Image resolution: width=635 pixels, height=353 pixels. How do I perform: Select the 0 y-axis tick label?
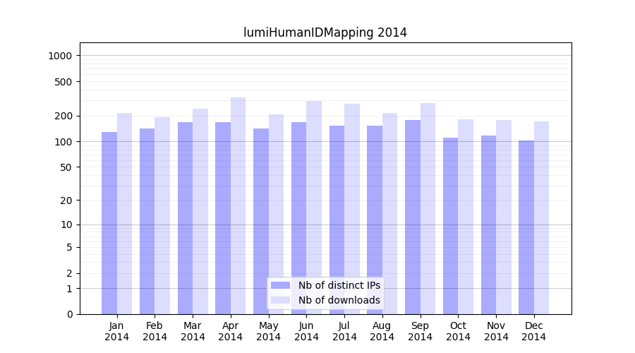pos(69,314)
